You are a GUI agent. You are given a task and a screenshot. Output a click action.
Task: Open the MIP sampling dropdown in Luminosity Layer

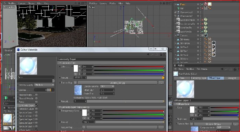pos(107,87)
